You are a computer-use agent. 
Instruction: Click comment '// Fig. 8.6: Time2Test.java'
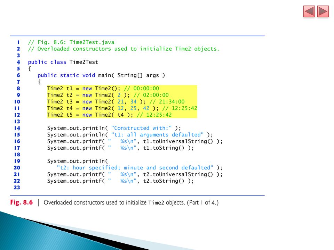[x=71, y=42]
